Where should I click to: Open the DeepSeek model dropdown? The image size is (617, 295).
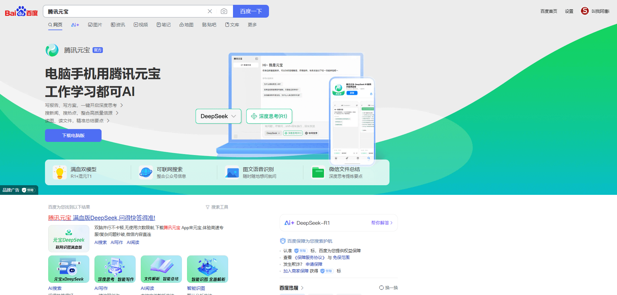[x=218, y=116]
